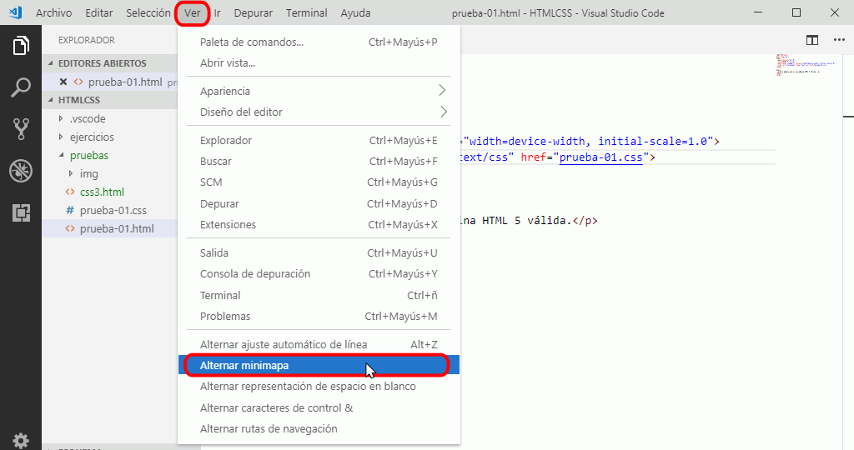Collapse the HTMLCSS folder section
Viewport: 854px width, 450px height.
tap(51, 99)
